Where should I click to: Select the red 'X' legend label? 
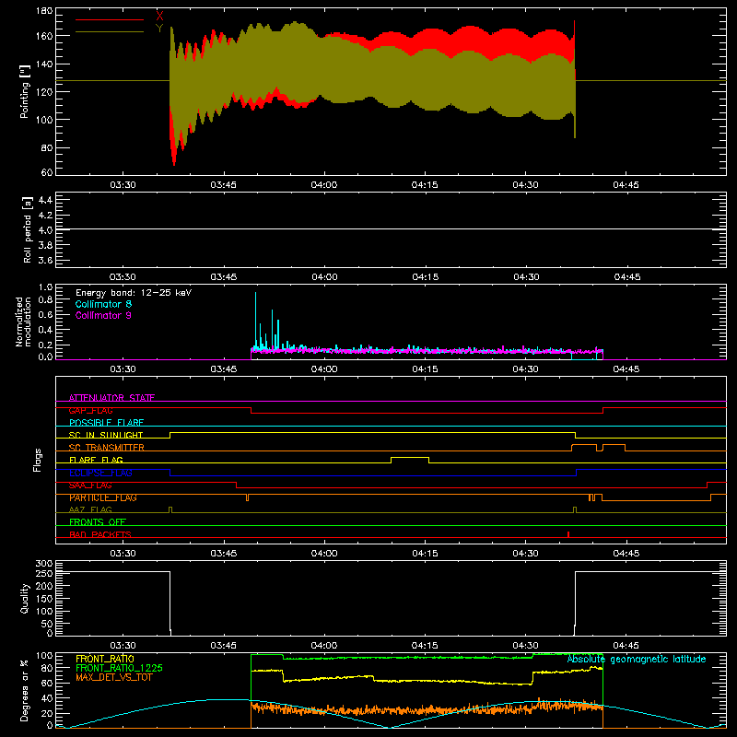[159, 16]
